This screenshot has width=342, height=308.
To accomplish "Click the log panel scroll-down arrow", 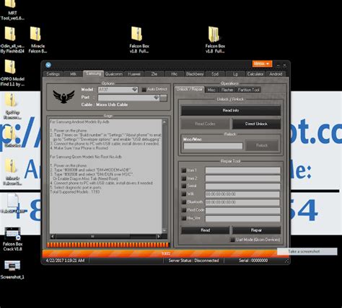I will (x=165, y=230).
